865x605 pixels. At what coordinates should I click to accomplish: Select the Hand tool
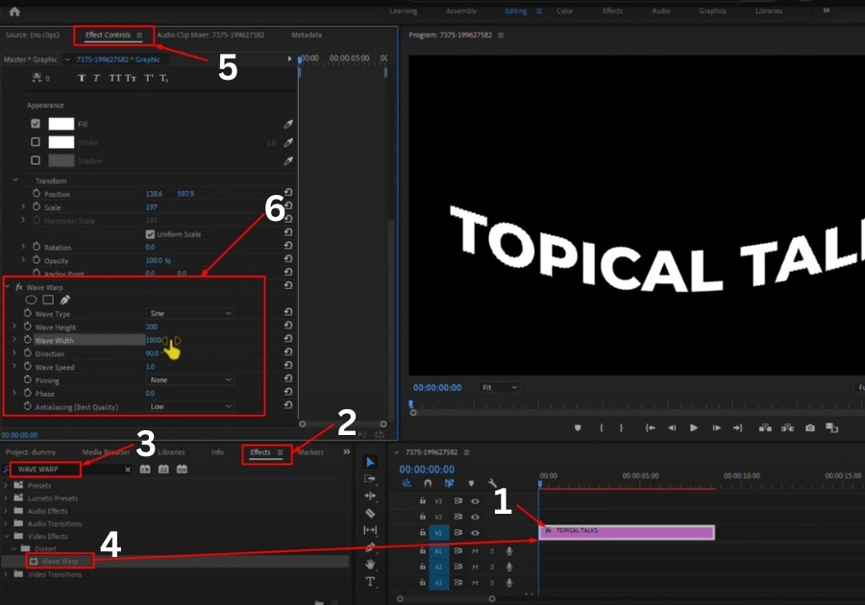point(370,565)
